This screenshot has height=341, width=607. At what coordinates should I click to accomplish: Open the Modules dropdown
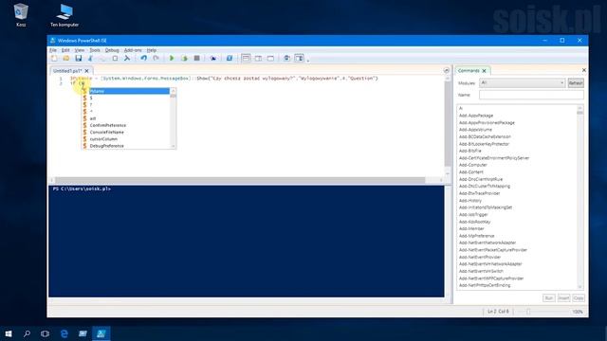tap(522, 82)
